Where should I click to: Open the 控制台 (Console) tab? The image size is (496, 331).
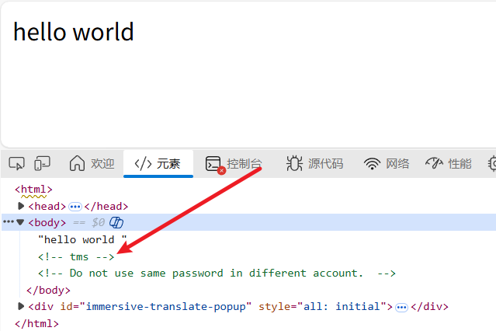[234, 163]
